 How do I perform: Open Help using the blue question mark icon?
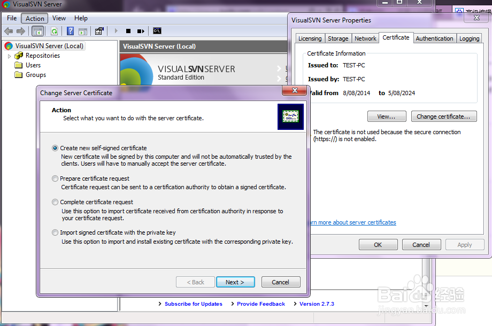coord(70,30)
